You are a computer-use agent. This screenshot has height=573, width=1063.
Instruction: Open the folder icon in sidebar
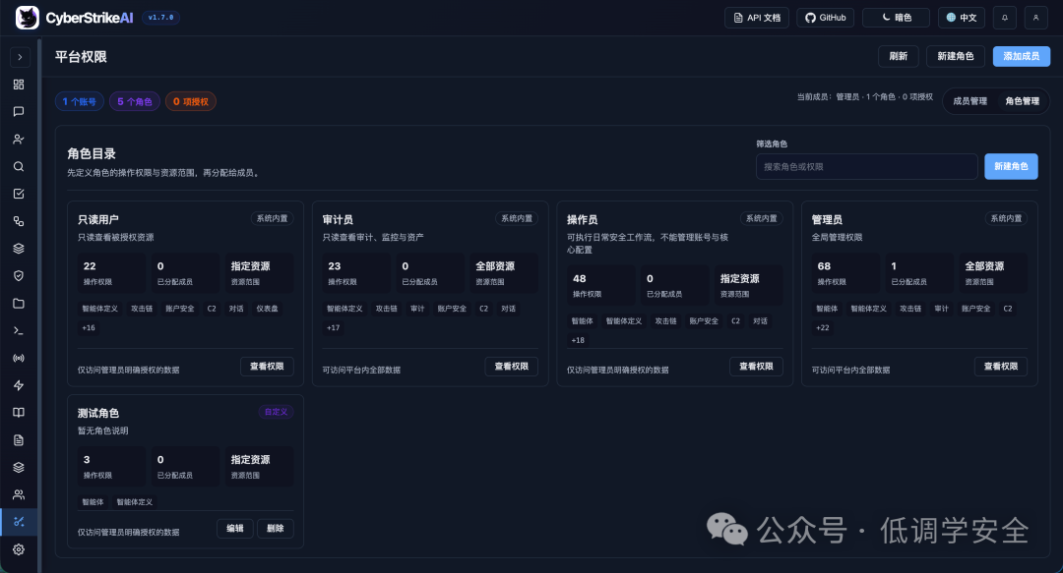(19, 304)
